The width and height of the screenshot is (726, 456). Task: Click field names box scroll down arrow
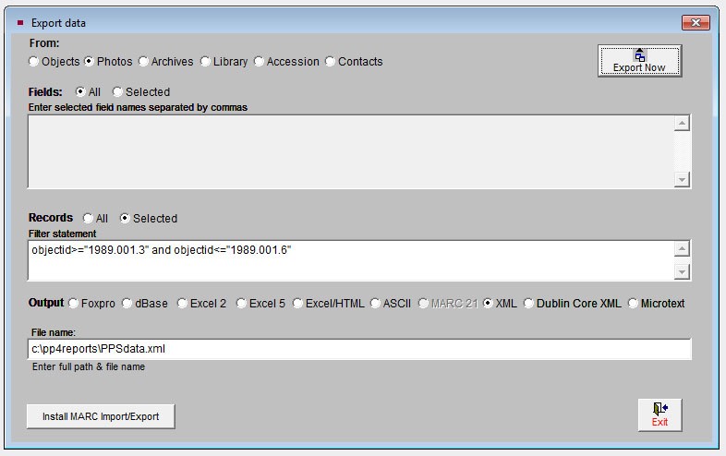tap(682, 179)
